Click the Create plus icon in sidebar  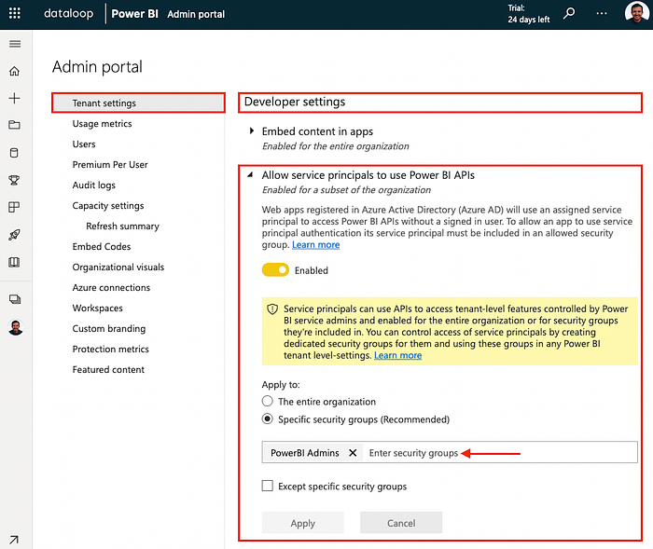[x=15, y=98]
